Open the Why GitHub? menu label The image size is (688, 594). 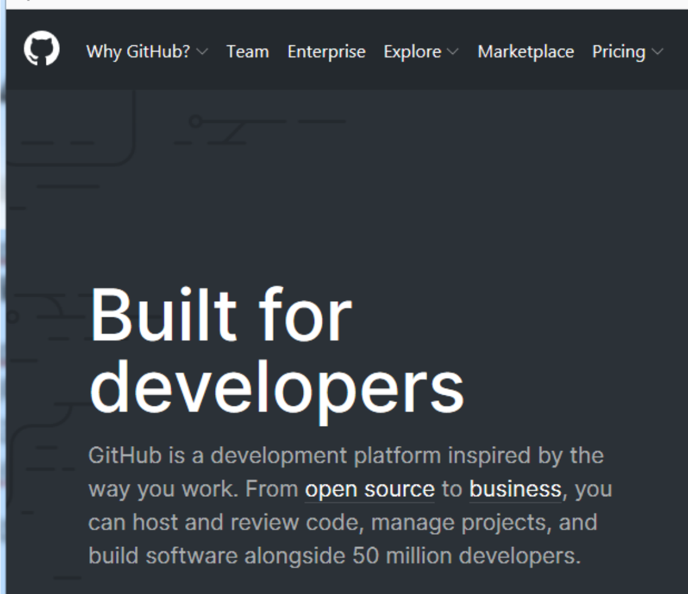(138, 52)
